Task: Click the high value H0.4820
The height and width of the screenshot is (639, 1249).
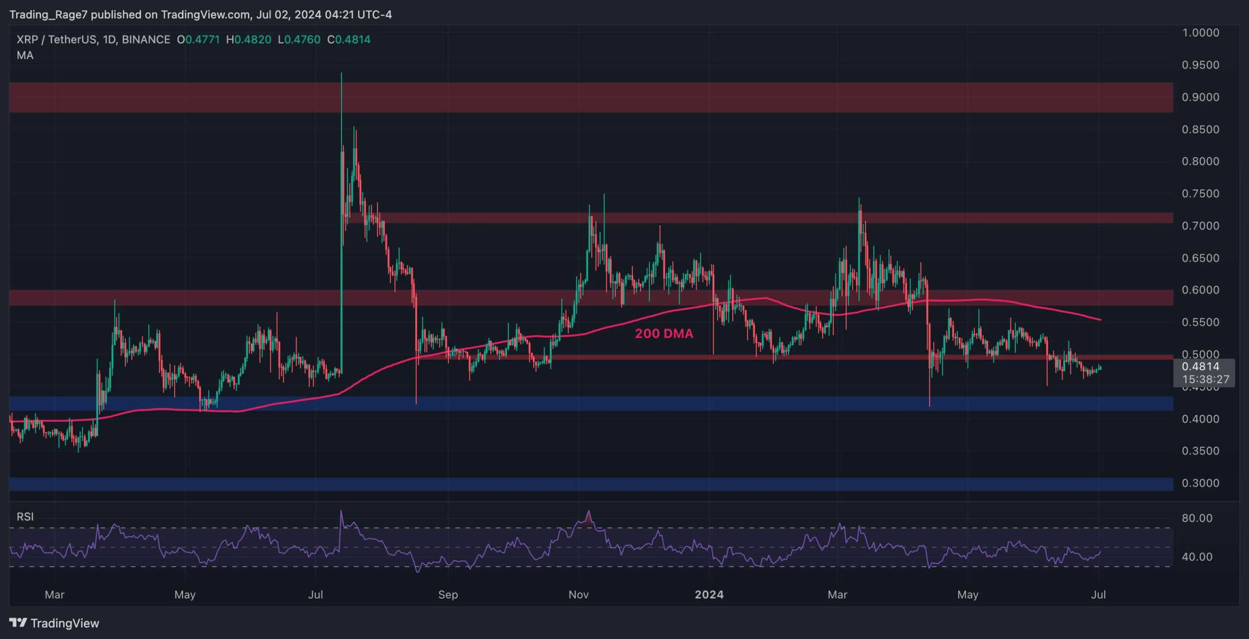Action: coord(248,40)
